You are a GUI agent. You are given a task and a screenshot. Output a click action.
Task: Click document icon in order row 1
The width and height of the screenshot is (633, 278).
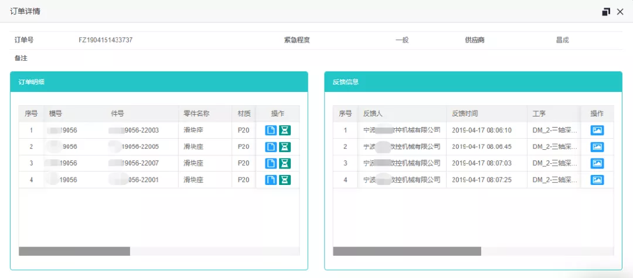point(271,131)
